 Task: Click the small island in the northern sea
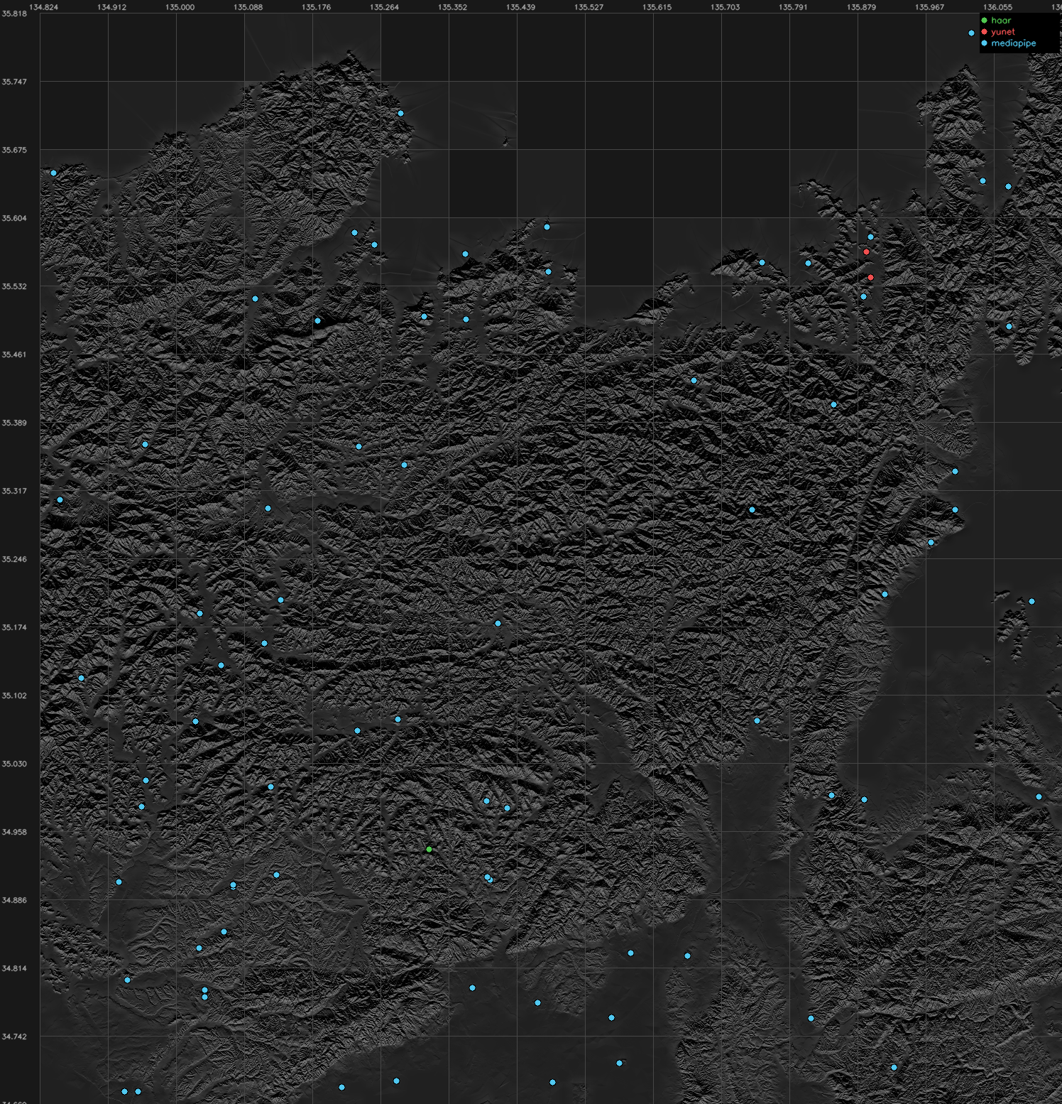coord(507,141)
